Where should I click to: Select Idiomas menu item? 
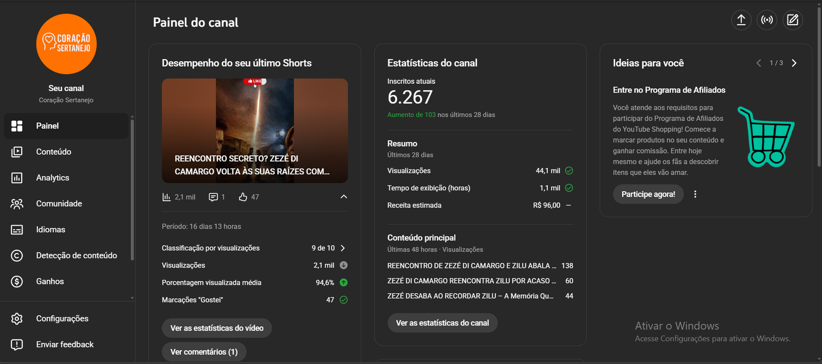[x=50, y=230]
